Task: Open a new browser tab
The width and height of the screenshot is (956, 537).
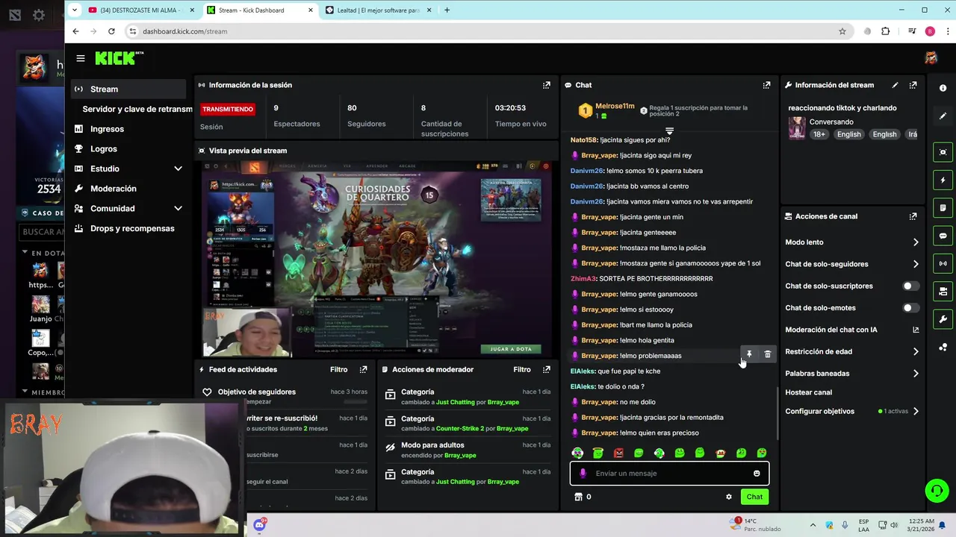Action: 447,10
